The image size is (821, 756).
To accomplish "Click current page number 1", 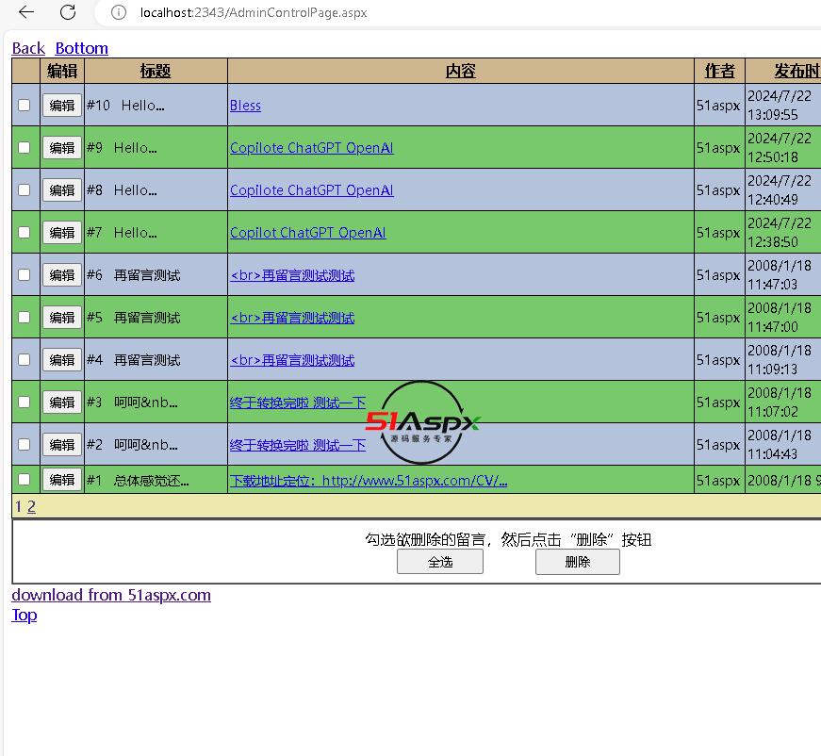I will (x=18, y=506).
